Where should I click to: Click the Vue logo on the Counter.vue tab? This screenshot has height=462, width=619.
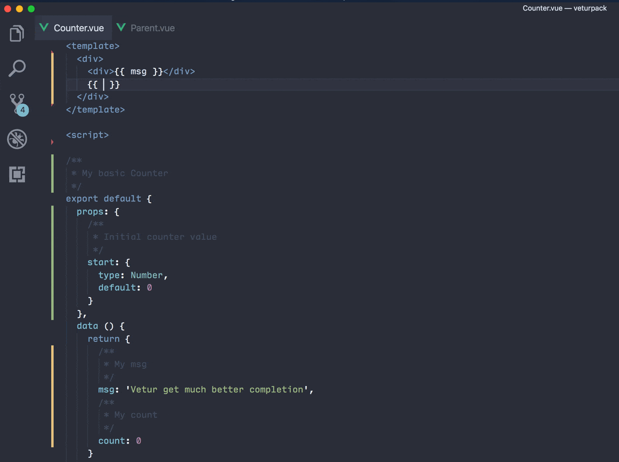click(43, 27)
